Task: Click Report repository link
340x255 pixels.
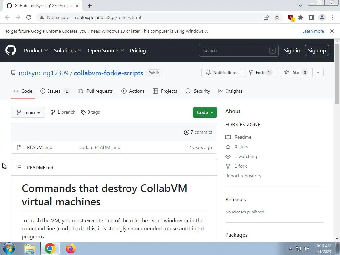Action: pyautogui.click(x=243, y=176)
